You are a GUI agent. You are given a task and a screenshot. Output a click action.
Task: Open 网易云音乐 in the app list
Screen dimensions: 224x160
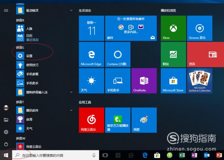pyautogui.click(x=45, y=146)
